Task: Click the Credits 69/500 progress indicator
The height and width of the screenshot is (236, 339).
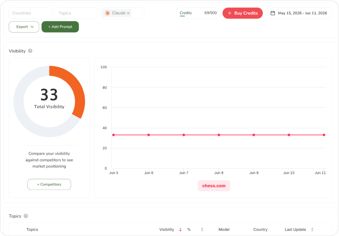Action: 198,13
